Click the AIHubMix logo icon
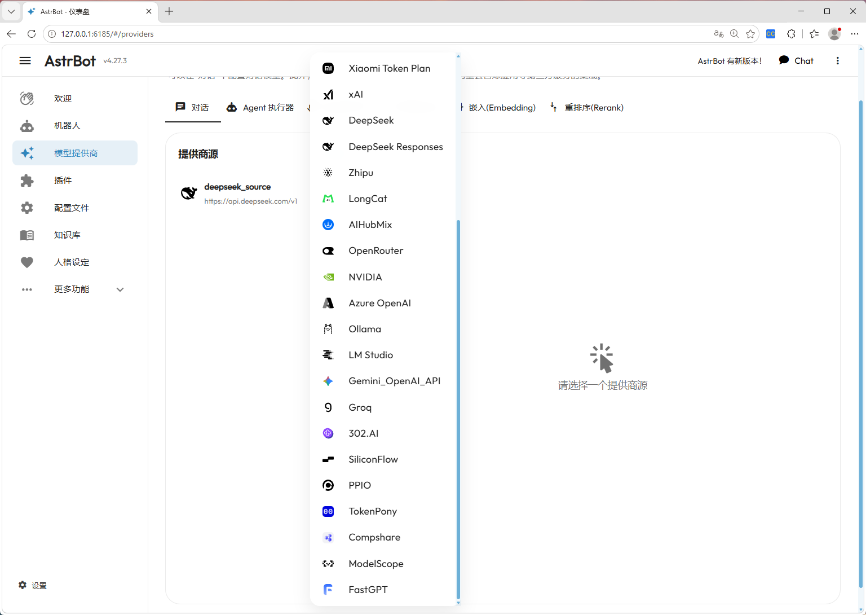866x615 pixels. click(328, 225)
